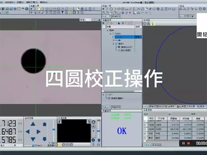
Task: Click top-right corner icon of light preview
Action: (x=89, y=122)
